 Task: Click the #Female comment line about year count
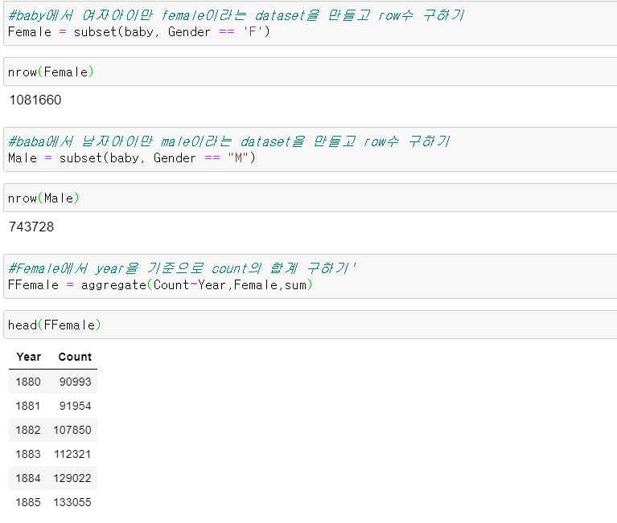click(182, 268)
